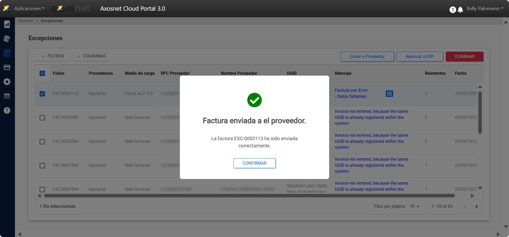Open the rows per page dropdown

point(415,206)
